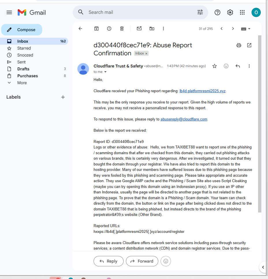268x279 pixels.
Task: Click the 1:43 PM timestamp
Action: tap(186, 66)
